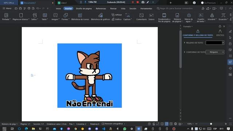Click the redo arrow

point(43,8)
